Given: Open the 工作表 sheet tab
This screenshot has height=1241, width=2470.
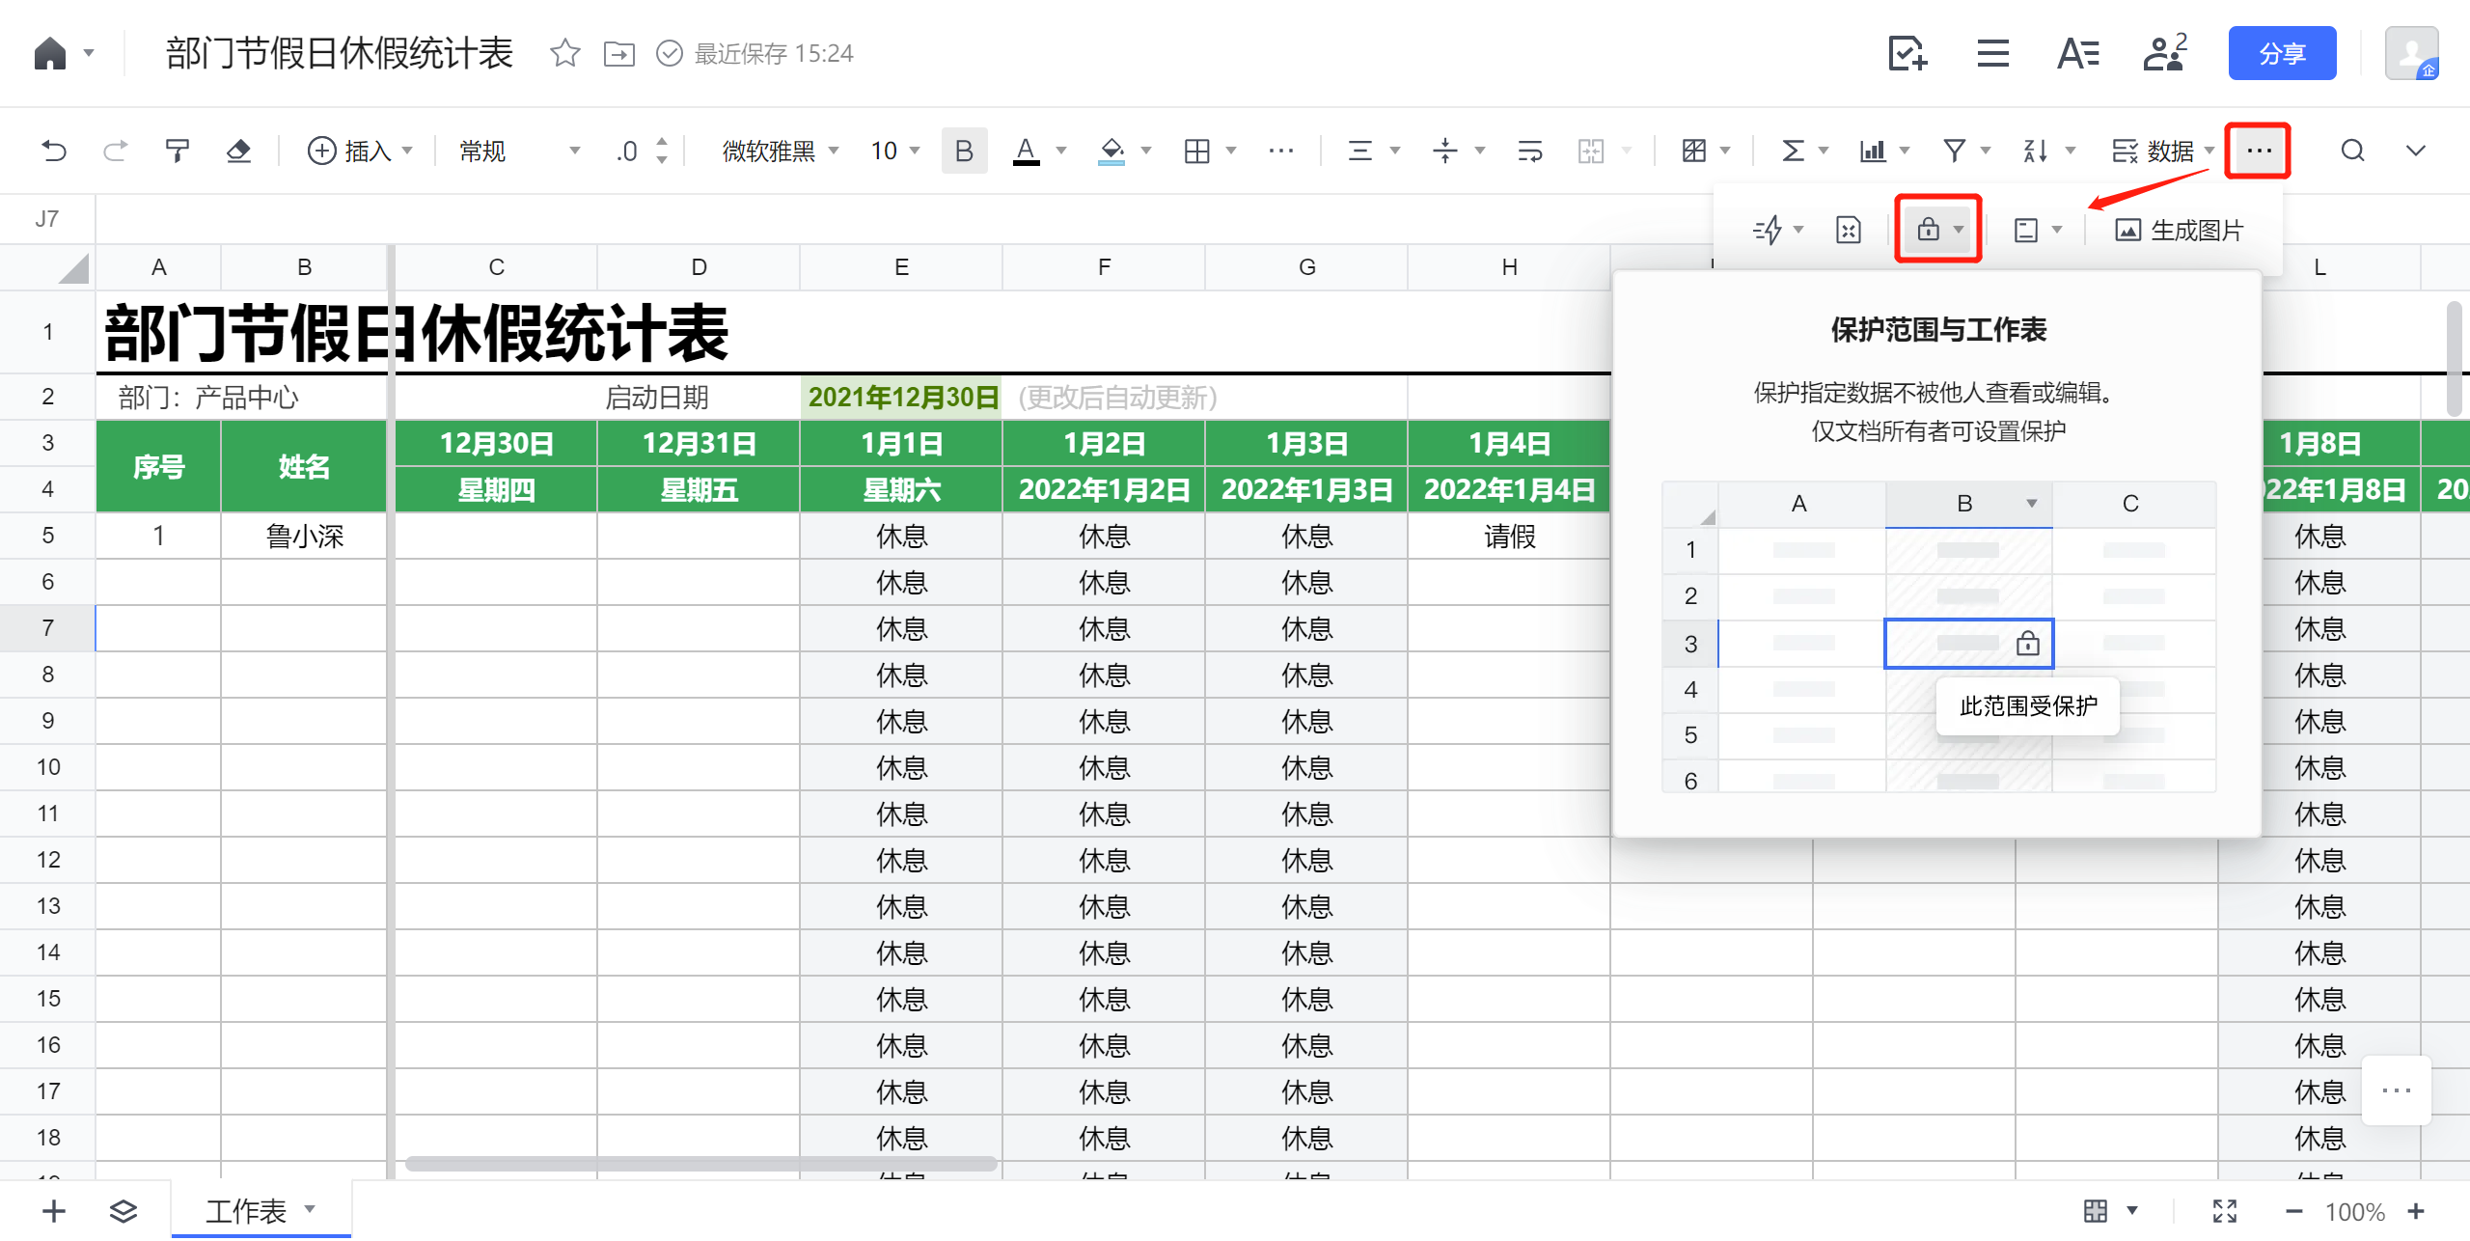Looking at the screenshot, I should click(247, 1210).
